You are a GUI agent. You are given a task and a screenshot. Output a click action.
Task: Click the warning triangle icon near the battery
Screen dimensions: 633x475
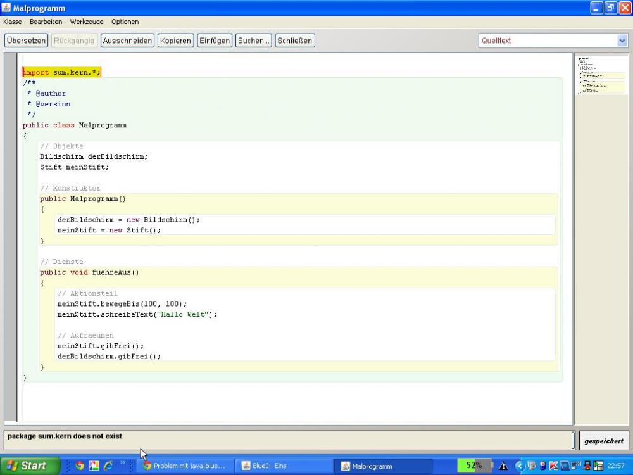503,466
